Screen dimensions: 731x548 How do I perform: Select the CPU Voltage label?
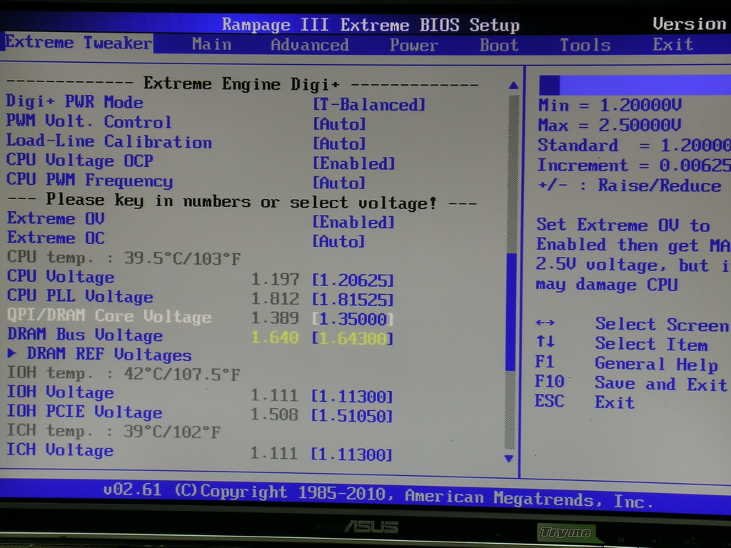coord(60,276)
